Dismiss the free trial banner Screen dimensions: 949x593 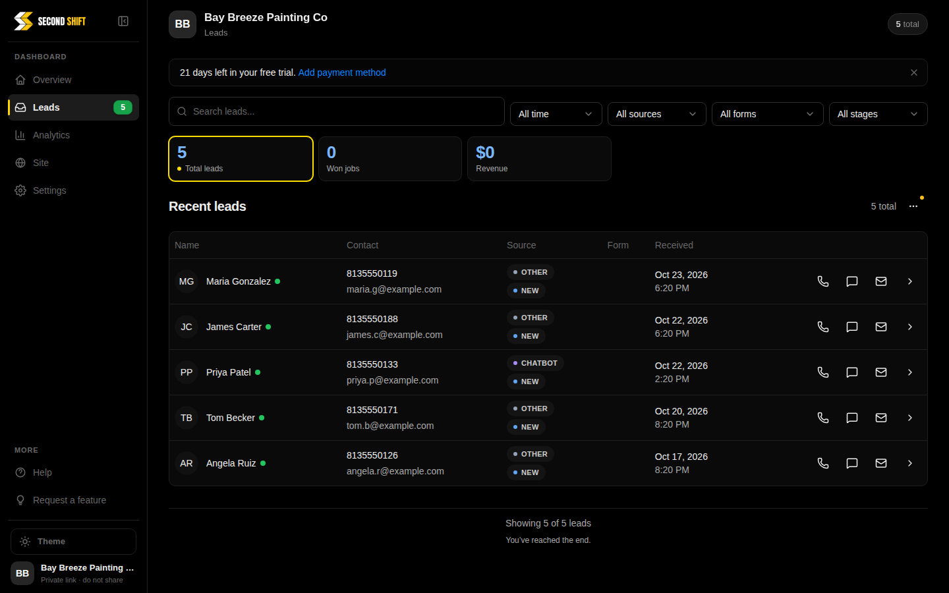tap(914, 72)
